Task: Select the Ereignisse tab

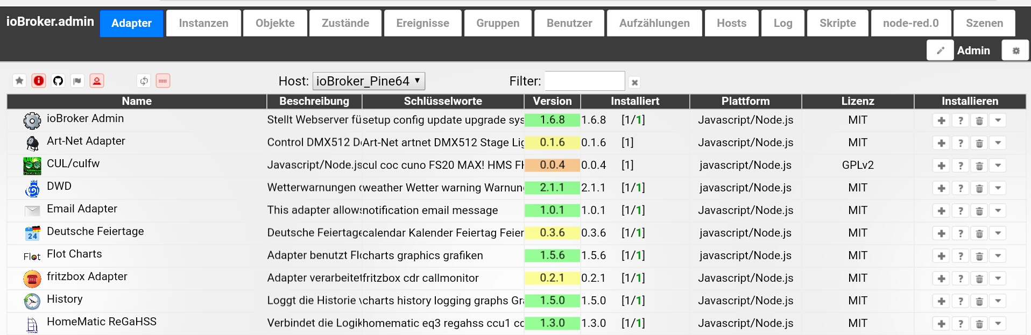Action: click(423, 23)
